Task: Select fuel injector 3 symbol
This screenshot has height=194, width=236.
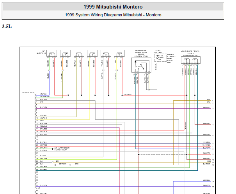Action: (79, 53)
